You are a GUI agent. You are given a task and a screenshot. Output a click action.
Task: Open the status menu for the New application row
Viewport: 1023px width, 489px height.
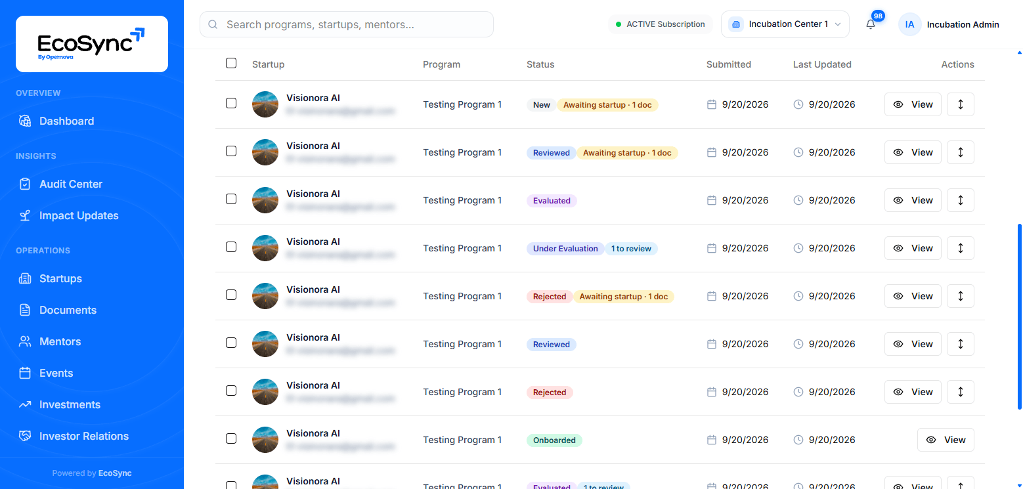(x=961, y=104)
